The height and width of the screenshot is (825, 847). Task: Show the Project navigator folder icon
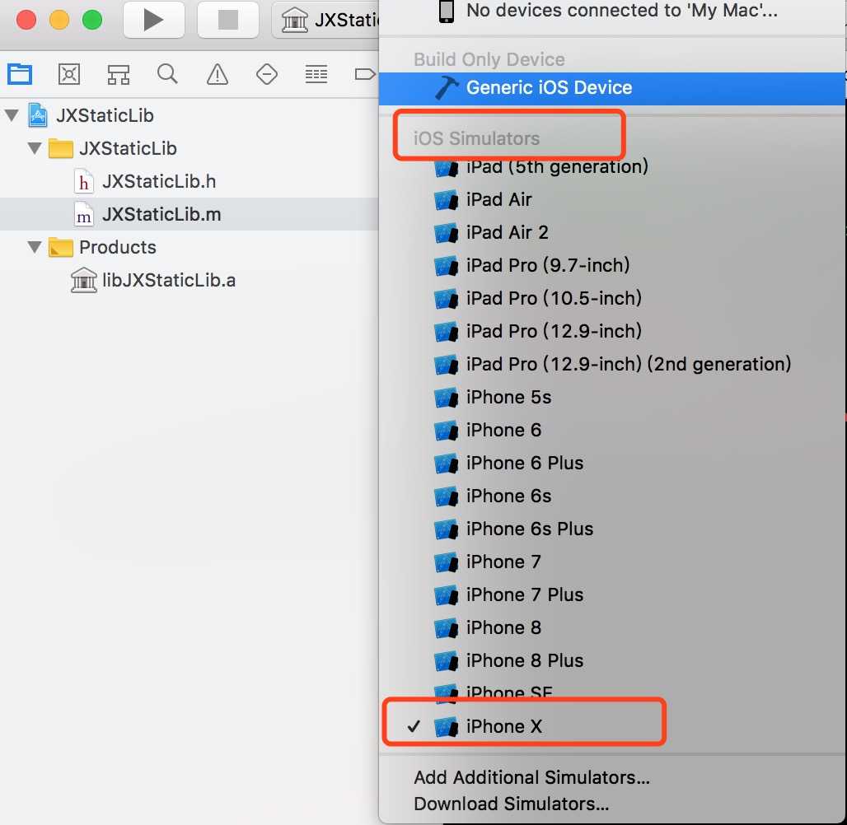click(x=20, y=74)
